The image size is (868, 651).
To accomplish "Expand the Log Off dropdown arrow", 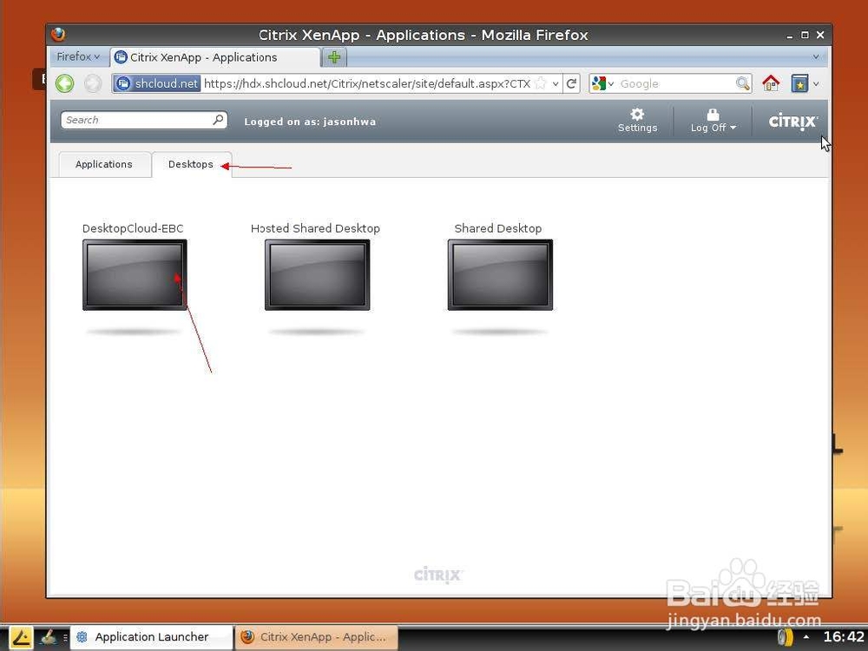I will (733, 128).
